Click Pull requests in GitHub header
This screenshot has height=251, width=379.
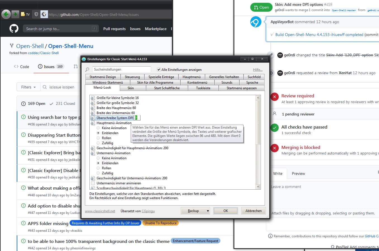click(x=115, y=29)
